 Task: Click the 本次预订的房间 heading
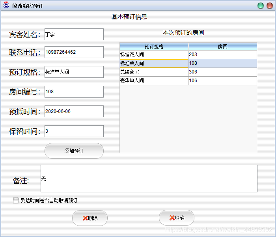(x=183, y=33)
